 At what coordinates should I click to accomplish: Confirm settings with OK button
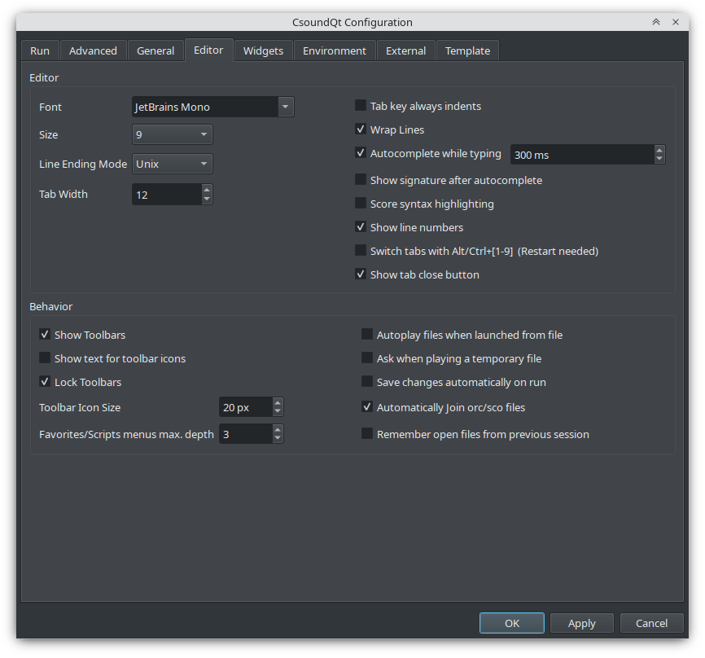click(512, 623)
